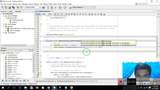Image resolution: width=160 pixels, height=90 pixels.
Task: Open File Explorer from the taskbar
Action: coord(25,88)
